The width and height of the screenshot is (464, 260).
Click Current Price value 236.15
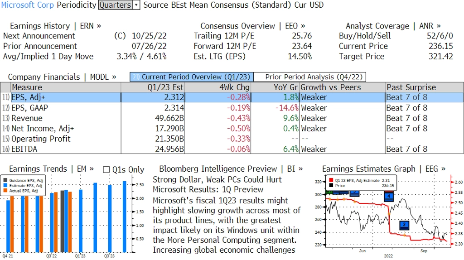click(x=440, y=46)
